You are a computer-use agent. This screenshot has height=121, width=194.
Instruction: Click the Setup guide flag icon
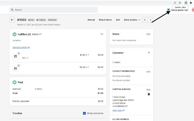[169, 10]
